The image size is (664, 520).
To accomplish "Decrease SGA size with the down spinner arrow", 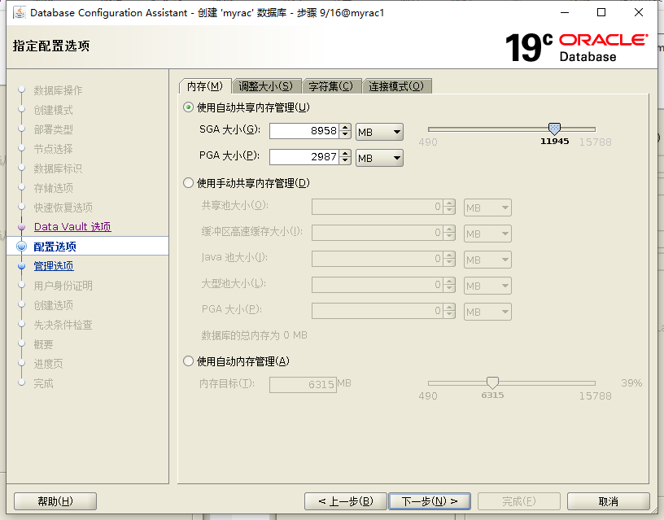I will tap(346, 134).
